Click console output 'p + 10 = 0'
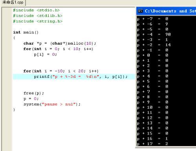 click(x=152, y=108)
